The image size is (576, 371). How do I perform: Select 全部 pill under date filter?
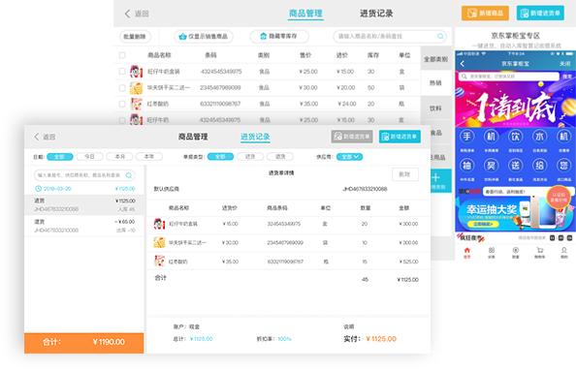point(60,157)
